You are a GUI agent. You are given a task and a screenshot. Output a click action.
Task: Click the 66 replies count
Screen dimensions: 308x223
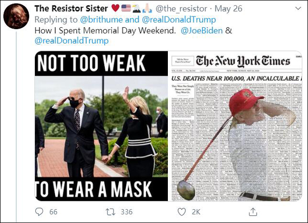click(x=53, y=212)
